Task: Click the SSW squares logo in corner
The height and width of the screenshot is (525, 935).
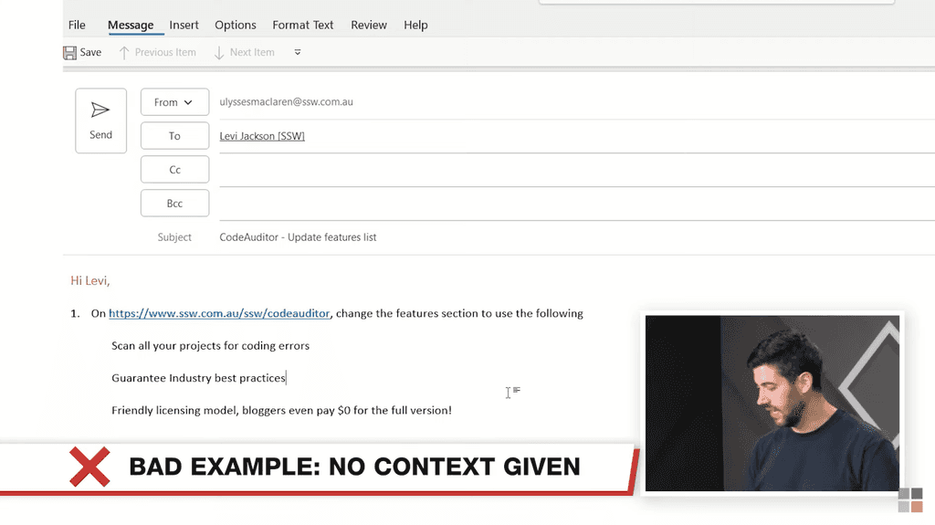Action: (909, 499)
